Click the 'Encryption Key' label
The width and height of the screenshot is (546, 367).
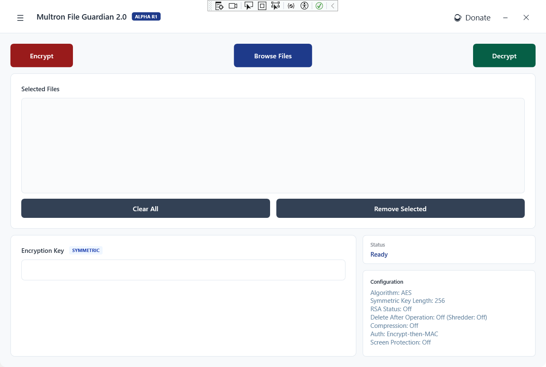pyautogui.click(x=43, y=251)
